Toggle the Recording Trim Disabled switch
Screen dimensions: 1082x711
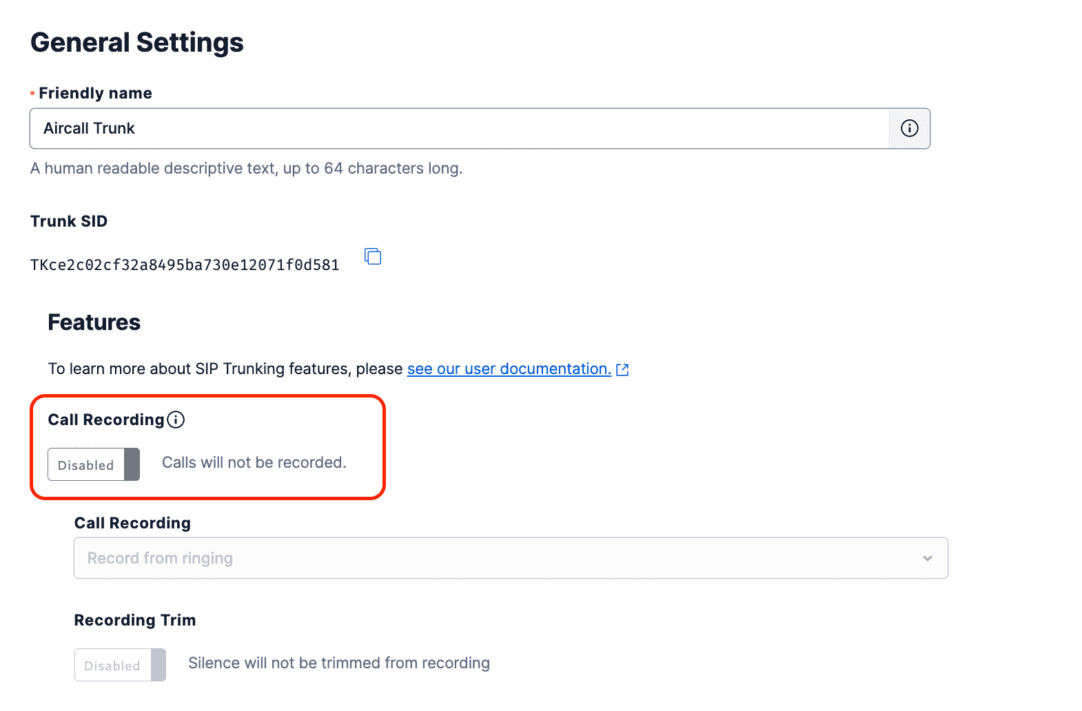point(120,665)
